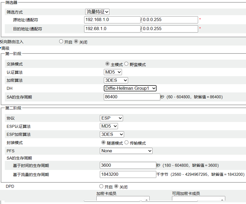Open the 协议 ESP dropdown
The width and height of the screenshot is (246, 204).
[x=111, y=118]
